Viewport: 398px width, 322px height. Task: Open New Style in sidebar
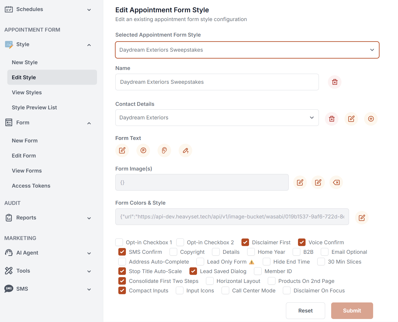(x=52, y=62)
